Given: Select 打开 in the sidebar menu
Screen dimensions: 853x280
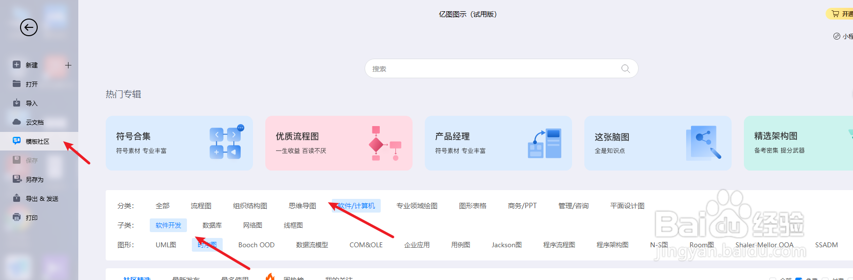Looking at the screenshot, I should (32, 84).
